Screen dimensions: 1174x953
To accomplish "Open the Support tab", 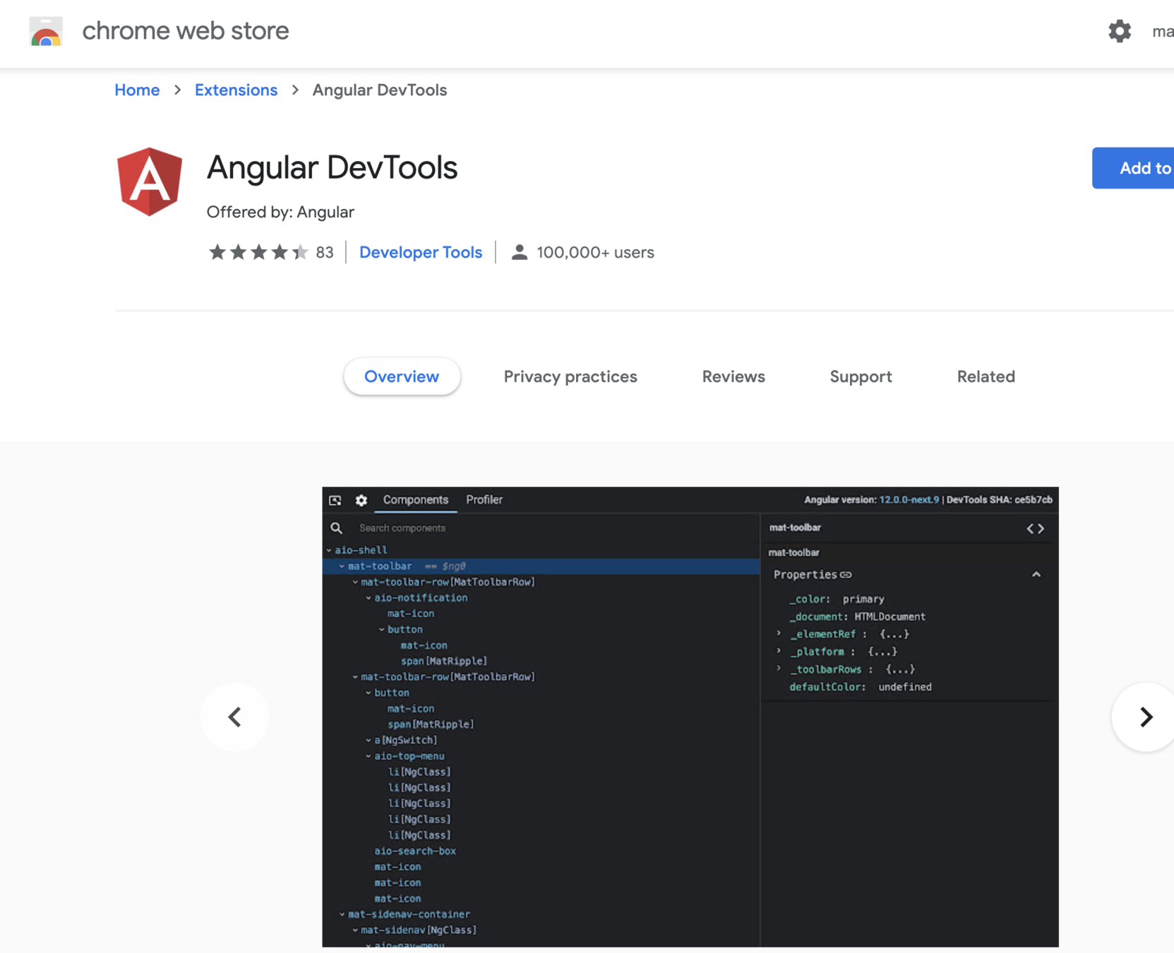I will coord(861,376).
